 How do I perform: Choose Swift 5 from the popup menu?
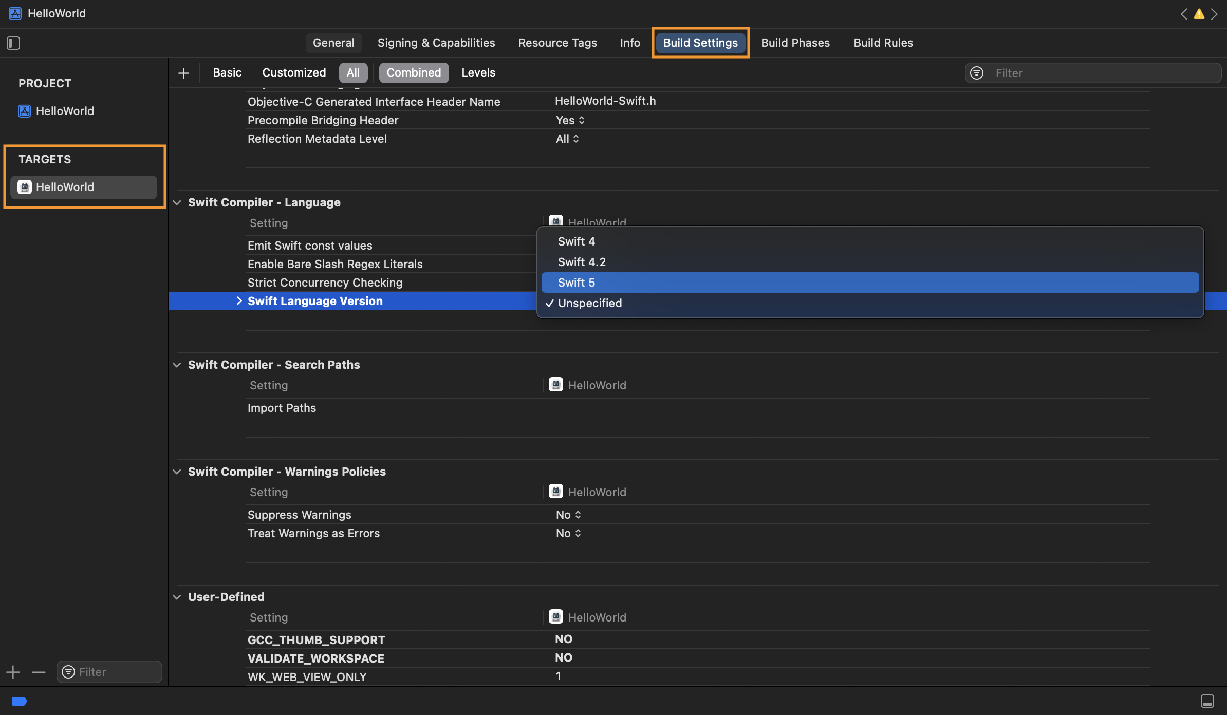point(577,283)
